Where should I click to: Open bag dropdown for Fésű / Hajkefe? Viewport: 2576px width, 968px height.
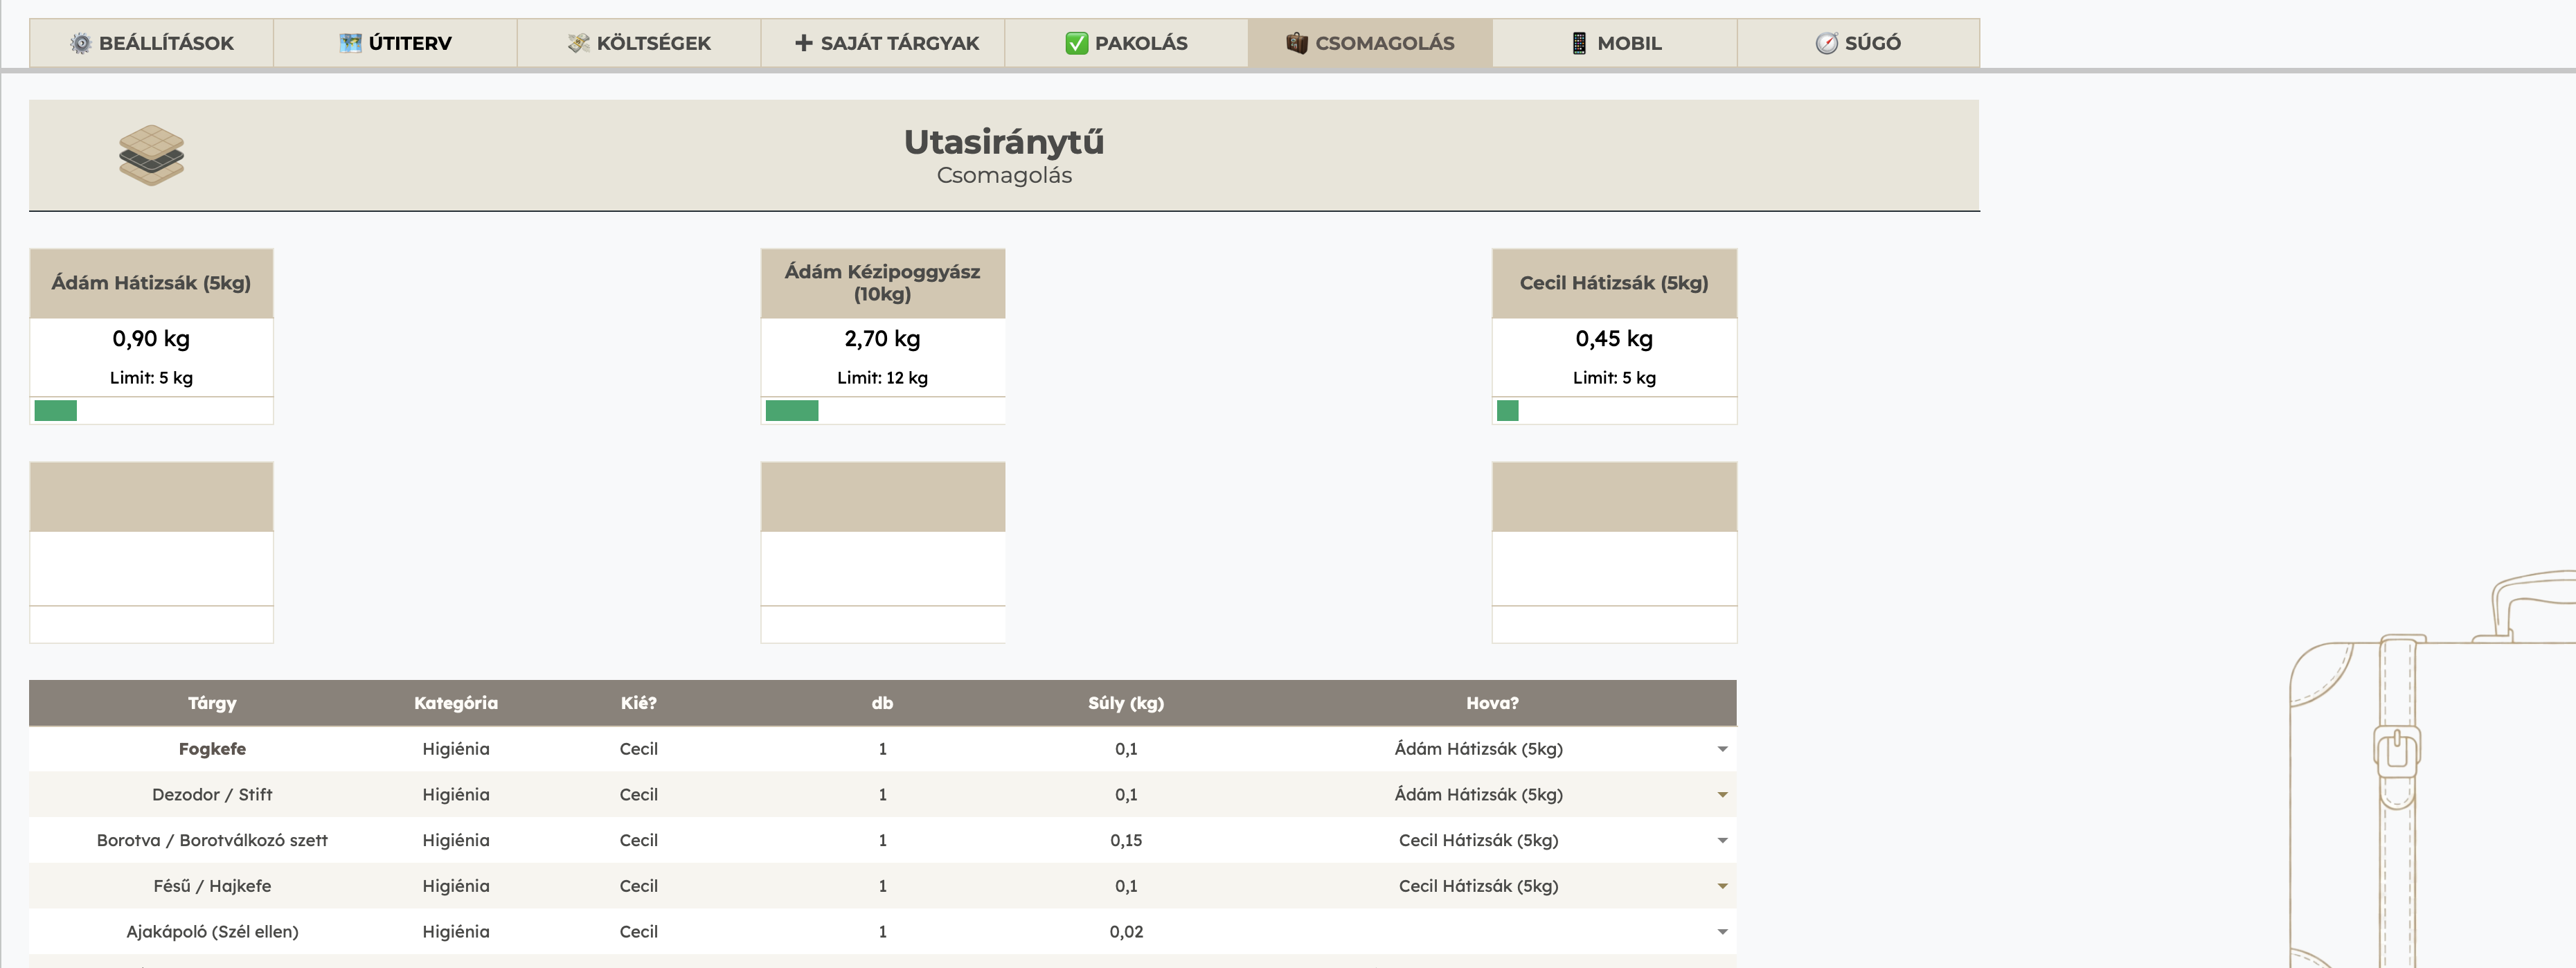(1721, 886)
